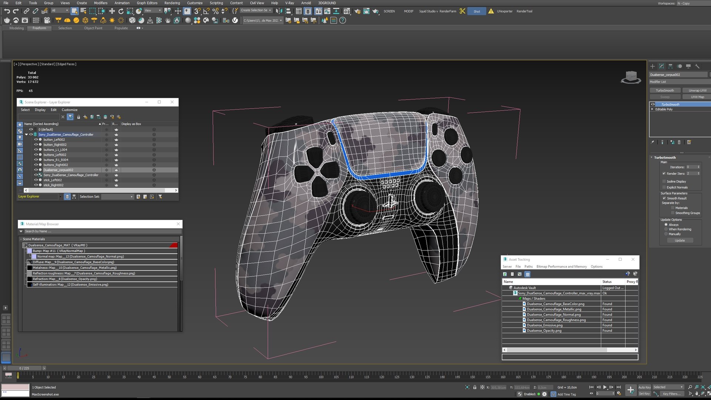
Task: Click the Mirror tool icon
Action: click(x=279, y=11)
